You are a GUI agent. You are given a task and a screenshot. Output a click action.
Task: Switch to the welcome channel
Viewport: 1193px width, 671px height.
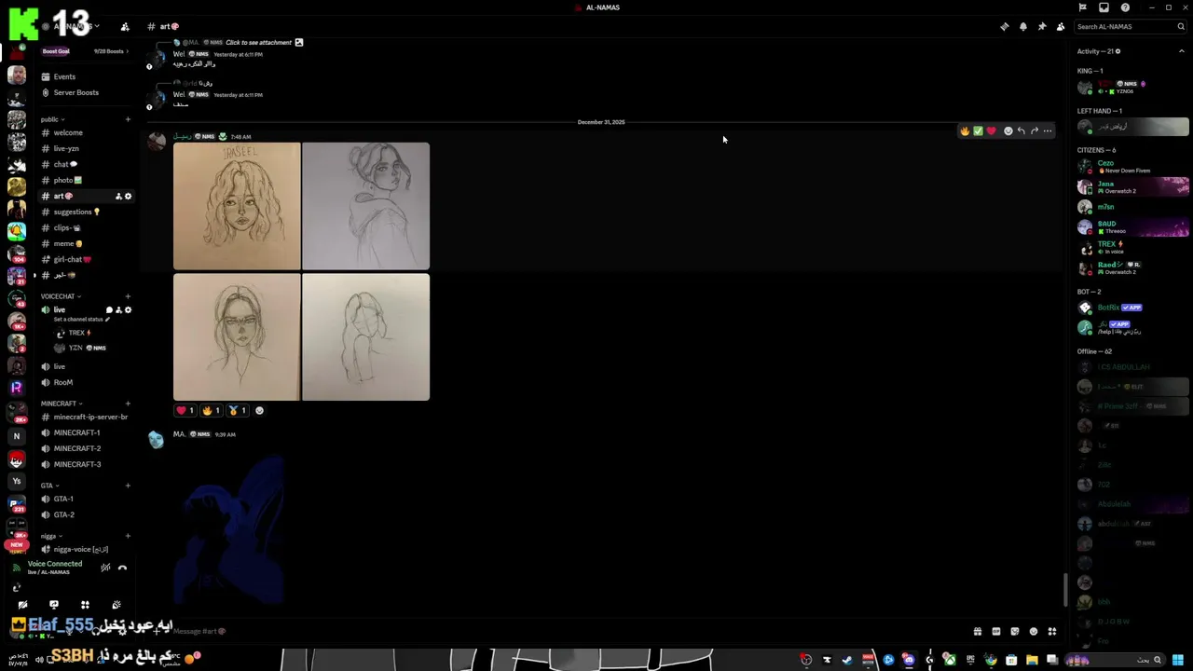point(84,132)
